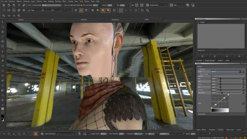Expand the Paint Buffer section
Screen dimensions: 247x139
(198, 114)
